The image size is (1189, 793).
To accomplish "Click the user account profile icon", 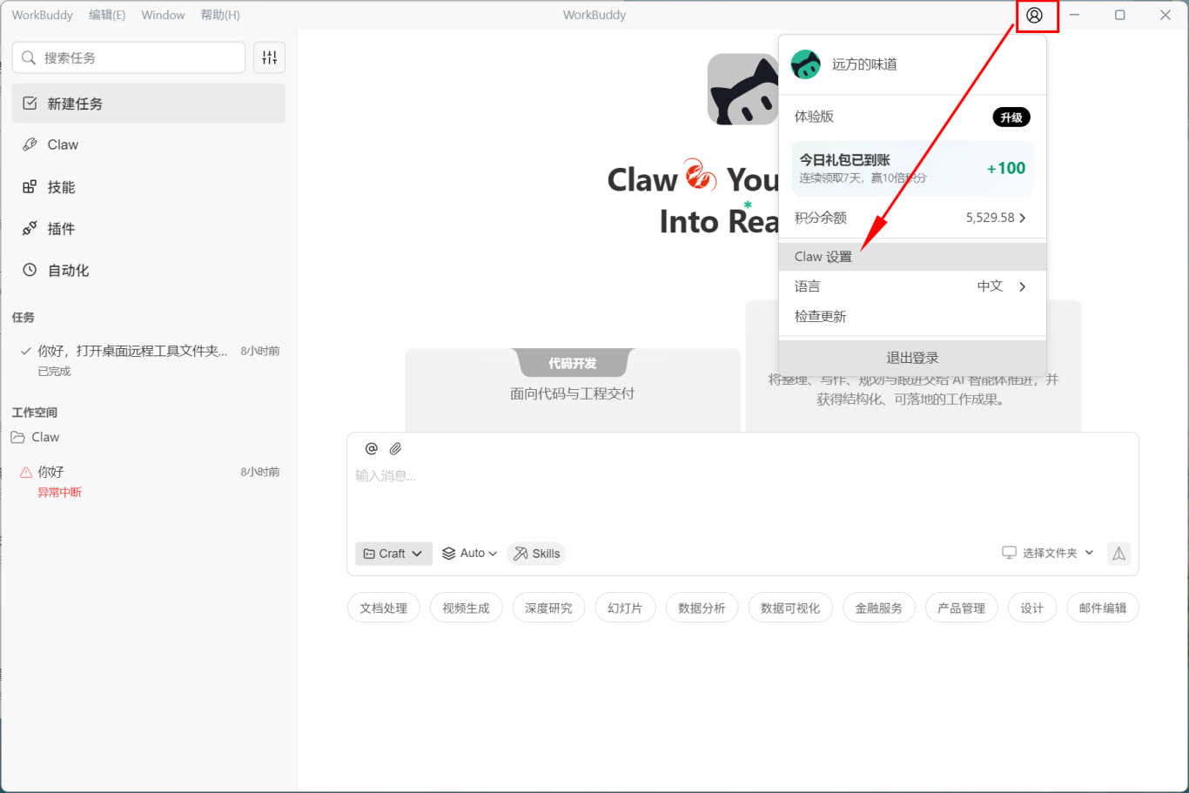I will point(1034,16).
